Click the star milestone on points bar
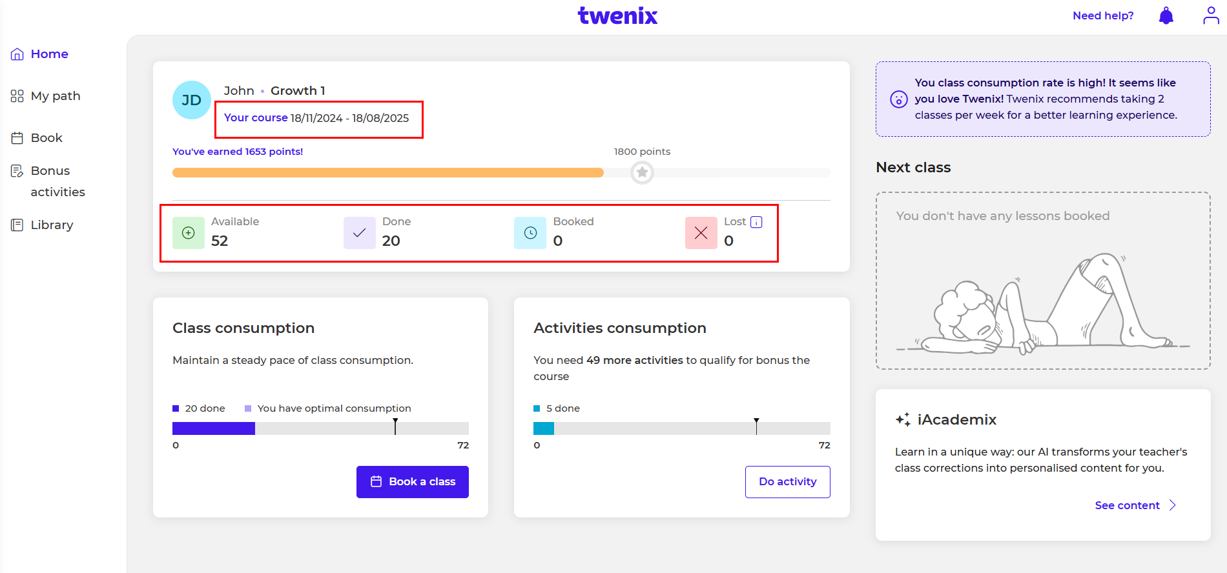Screen dimensions: 1227x573 [x=642, y=173]
